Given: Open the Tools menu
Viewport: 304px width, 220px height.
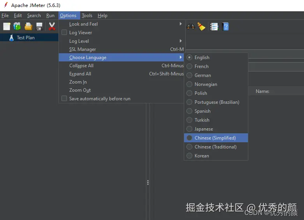Looking at the screenshot, I should tap(87, 16).
